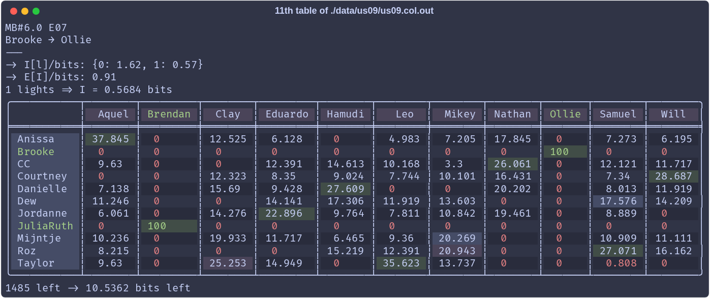Screen dimensions: 710x298
Task: Click the '11.111' cell
Action: [673, 238]
